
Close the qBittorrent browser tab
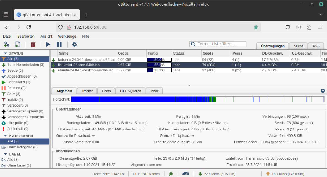75,15
